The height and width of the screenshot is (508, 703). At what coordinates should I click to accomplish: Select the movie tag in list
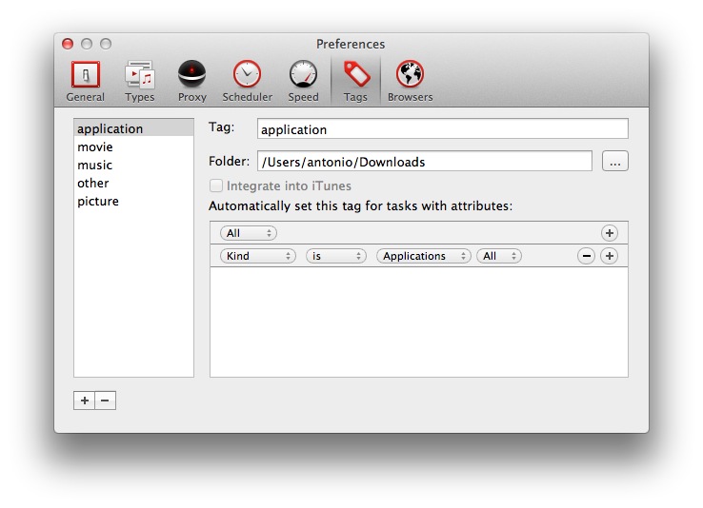coord(133,147)
